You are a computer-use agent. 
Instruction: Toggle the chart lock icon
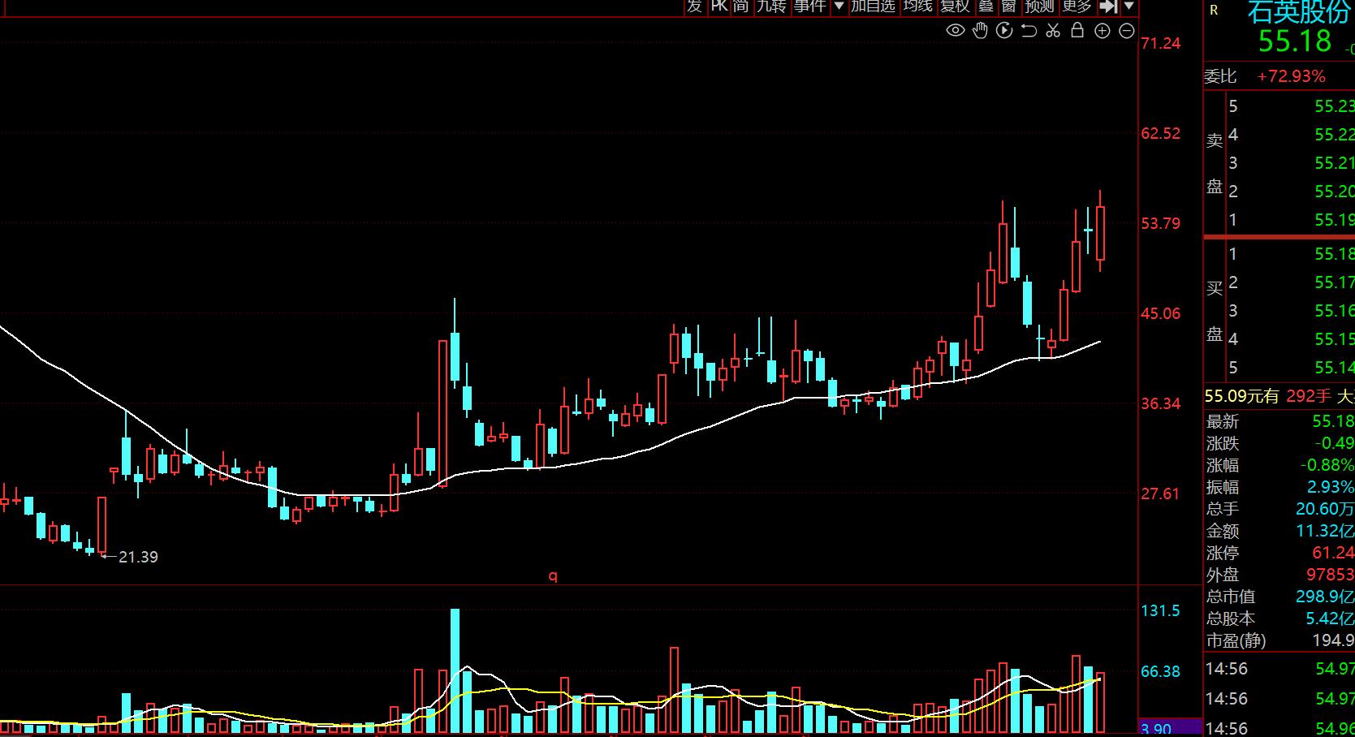click(x=1077, y=31)
